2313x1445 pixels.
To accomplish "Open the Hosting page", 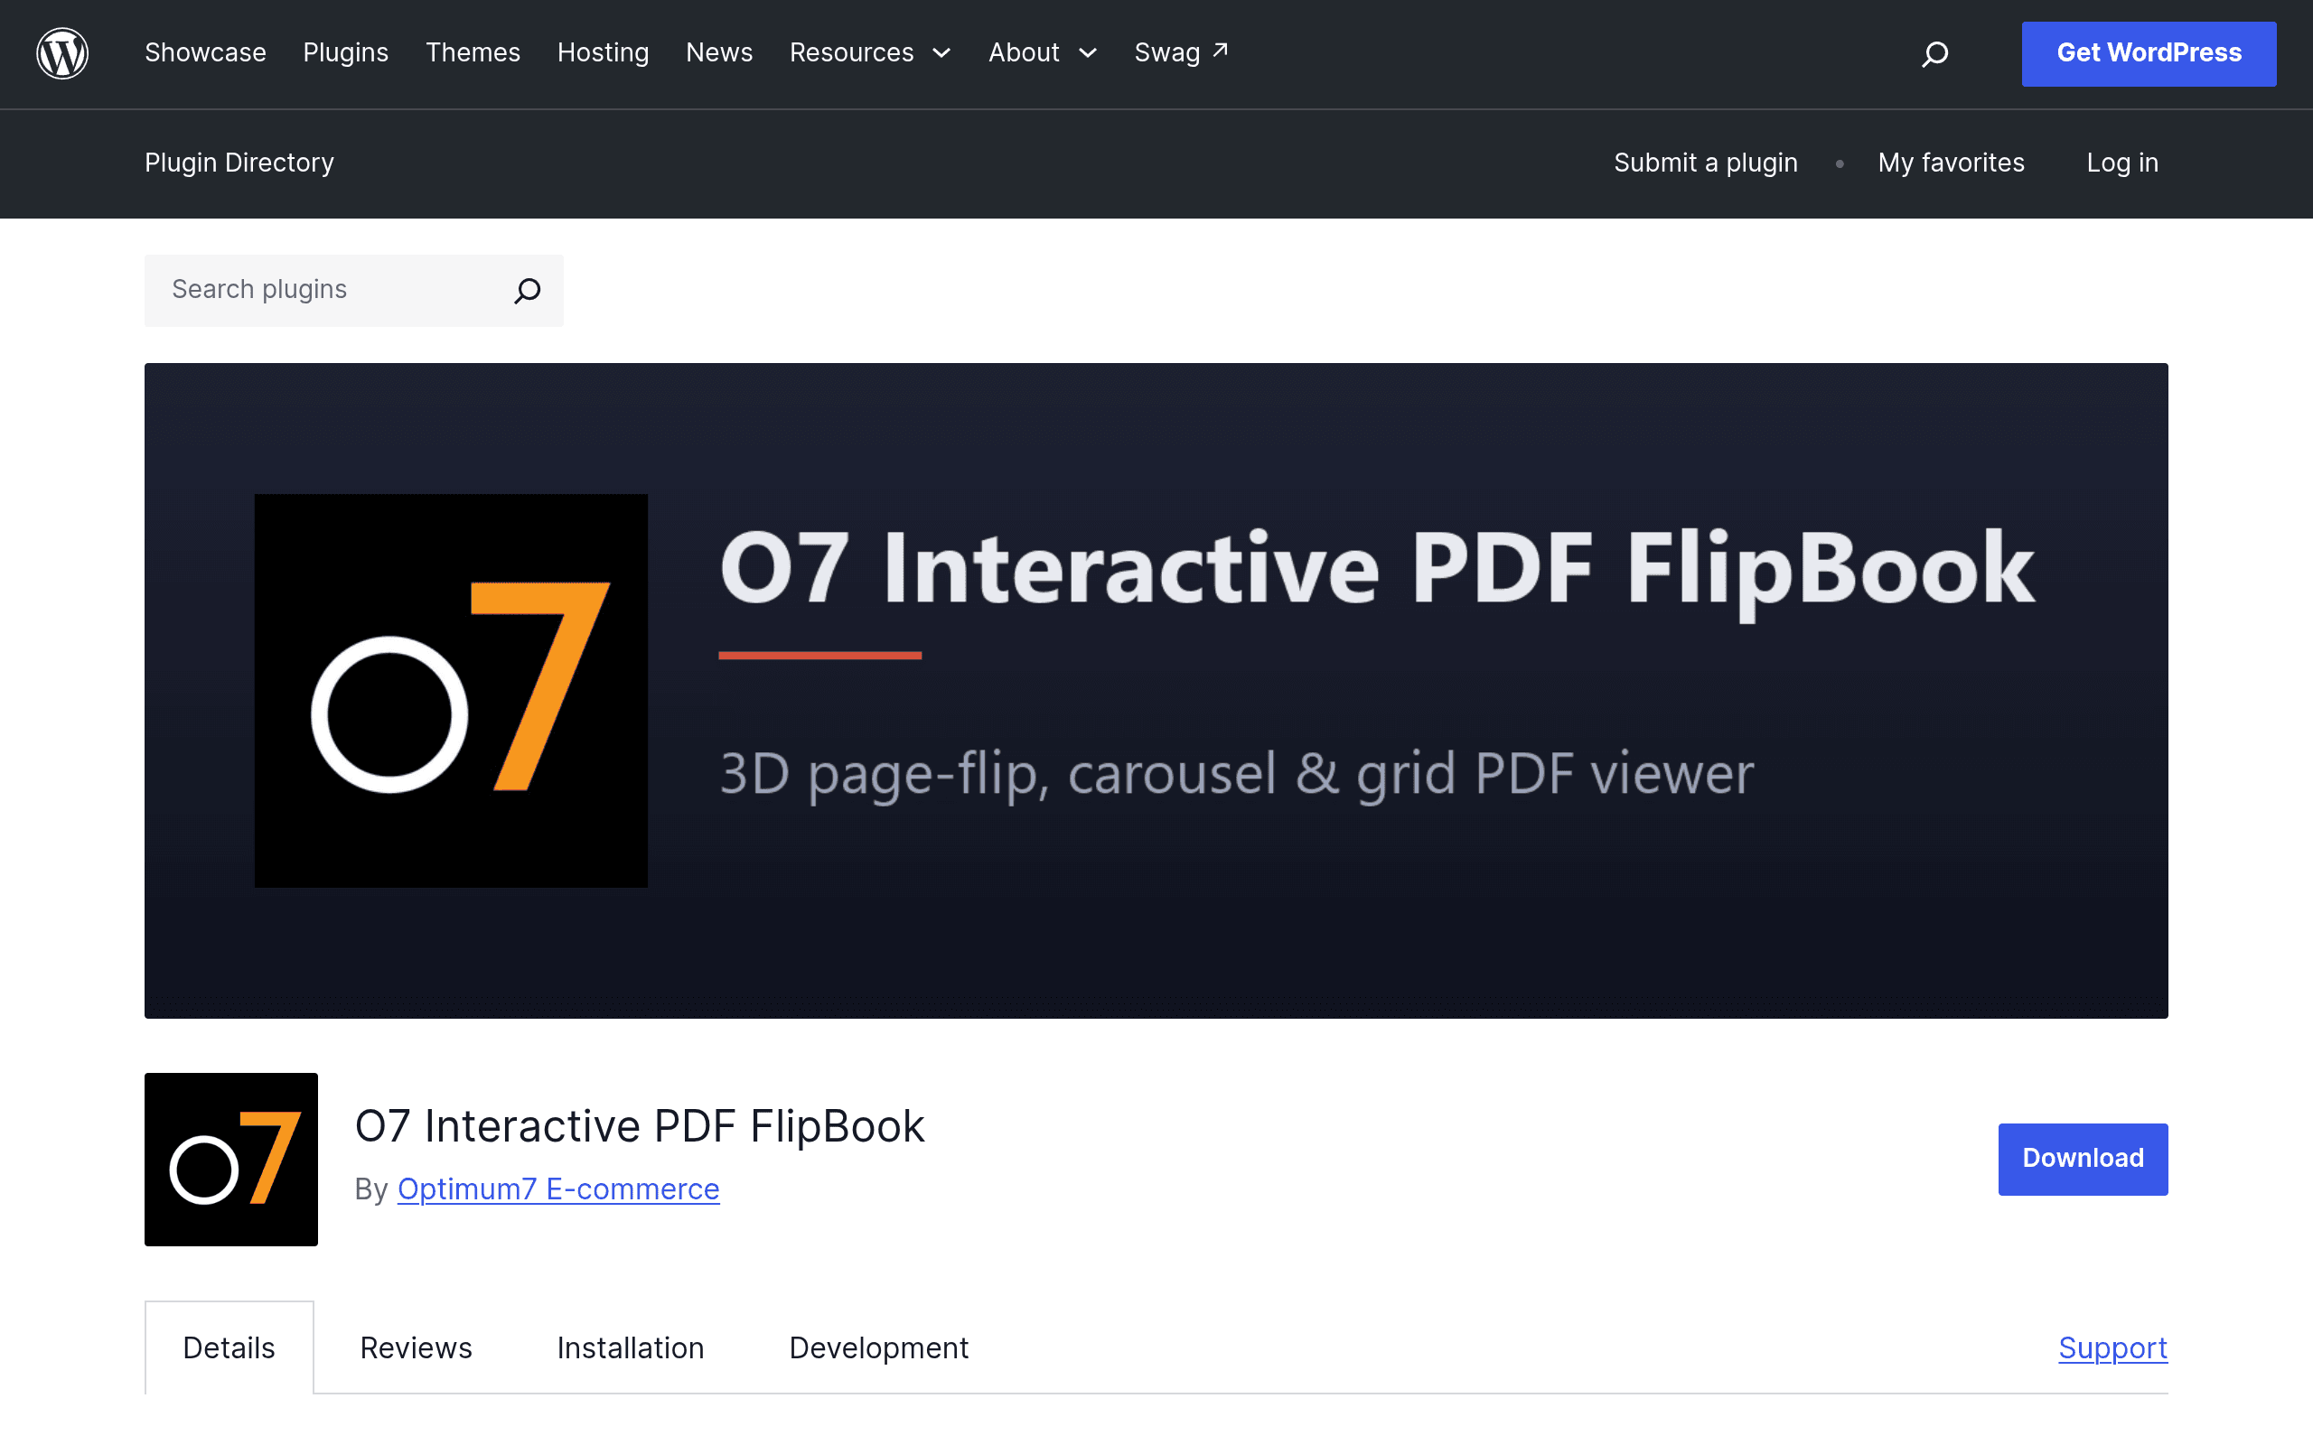I will pyautogui.click(x=604, y=52).
